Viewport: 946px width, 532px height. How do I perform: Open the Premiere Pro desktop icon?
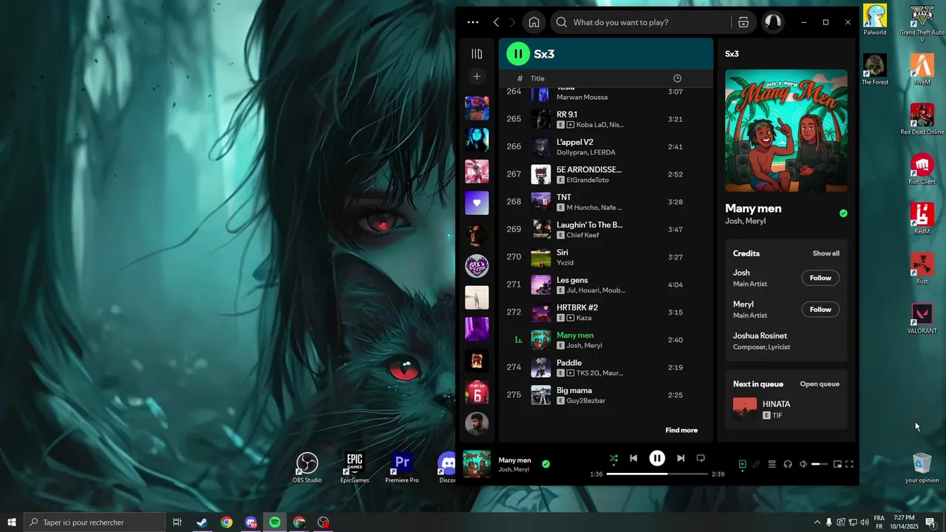pos(402,468)
